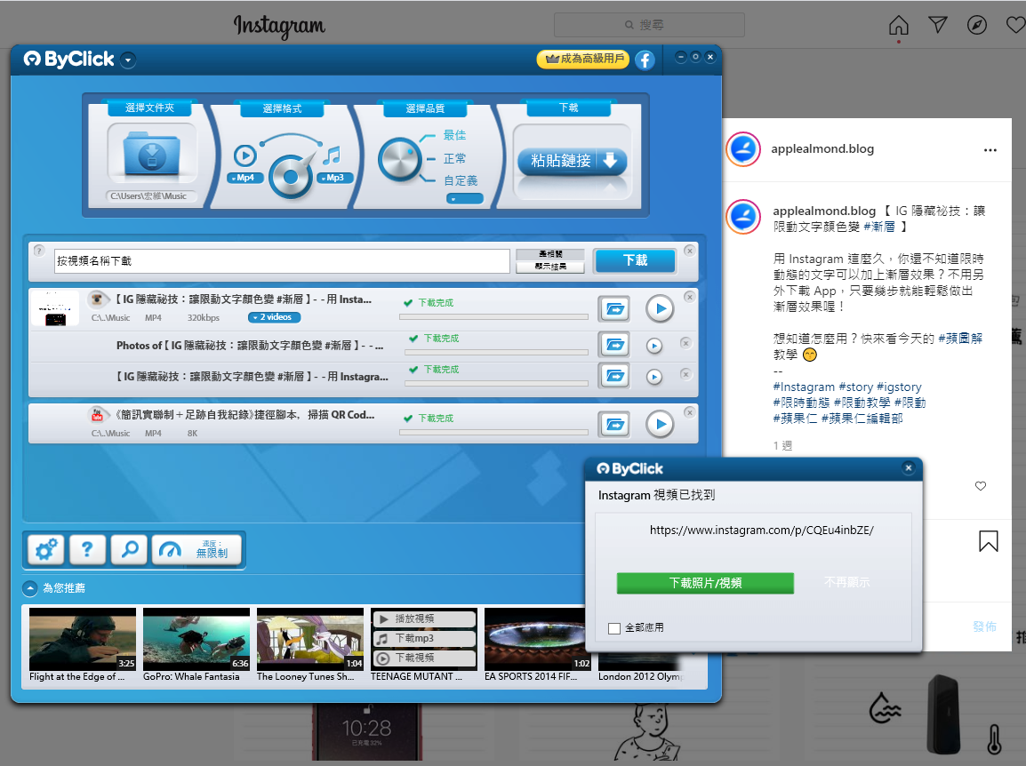This screenshot has height=766, width=1026.
Task: Click the 粘貼鏈接 paste link button
Action: click(x=572, y=160)
